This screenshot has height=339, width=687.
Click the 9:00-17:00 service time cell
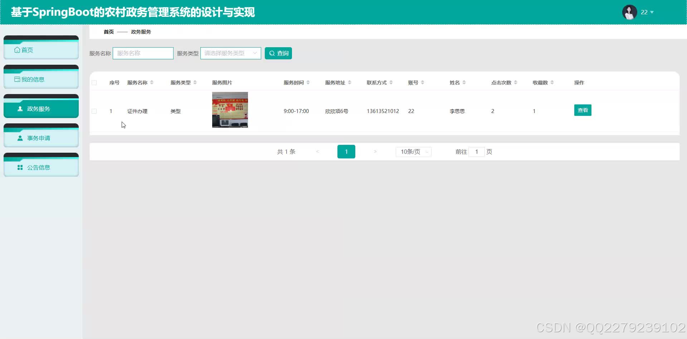pyautogui.click(x=296, y=111)
